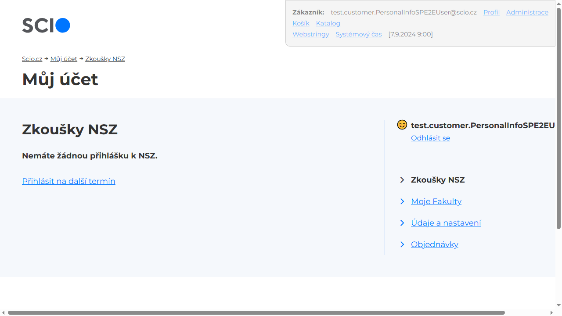Open Údaje a nastavení in the sidebar
Viewport: 562px width, 316px height.
(446, 223)
